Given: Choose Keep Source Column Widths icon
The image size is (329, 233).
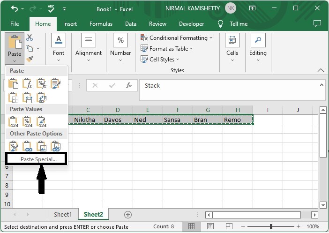Looking at the screenshot, I should (x=28, y=98).
